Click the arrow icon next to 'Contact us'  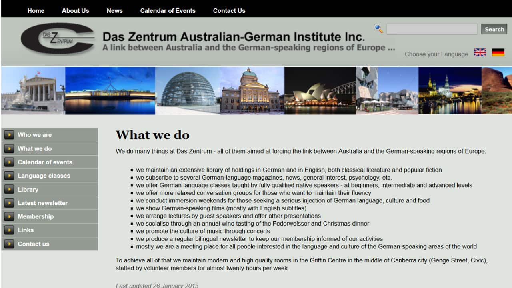point(9,244)
